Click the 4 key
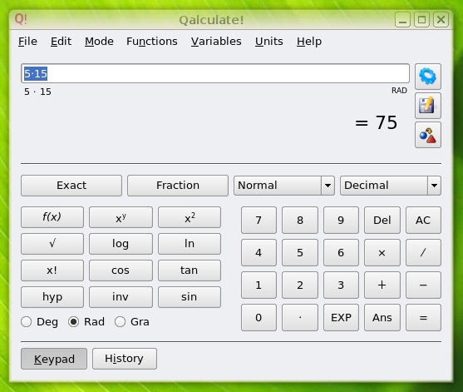Image resolution: width=463 pixels, height=392 pixels. (x=259, y=253)
